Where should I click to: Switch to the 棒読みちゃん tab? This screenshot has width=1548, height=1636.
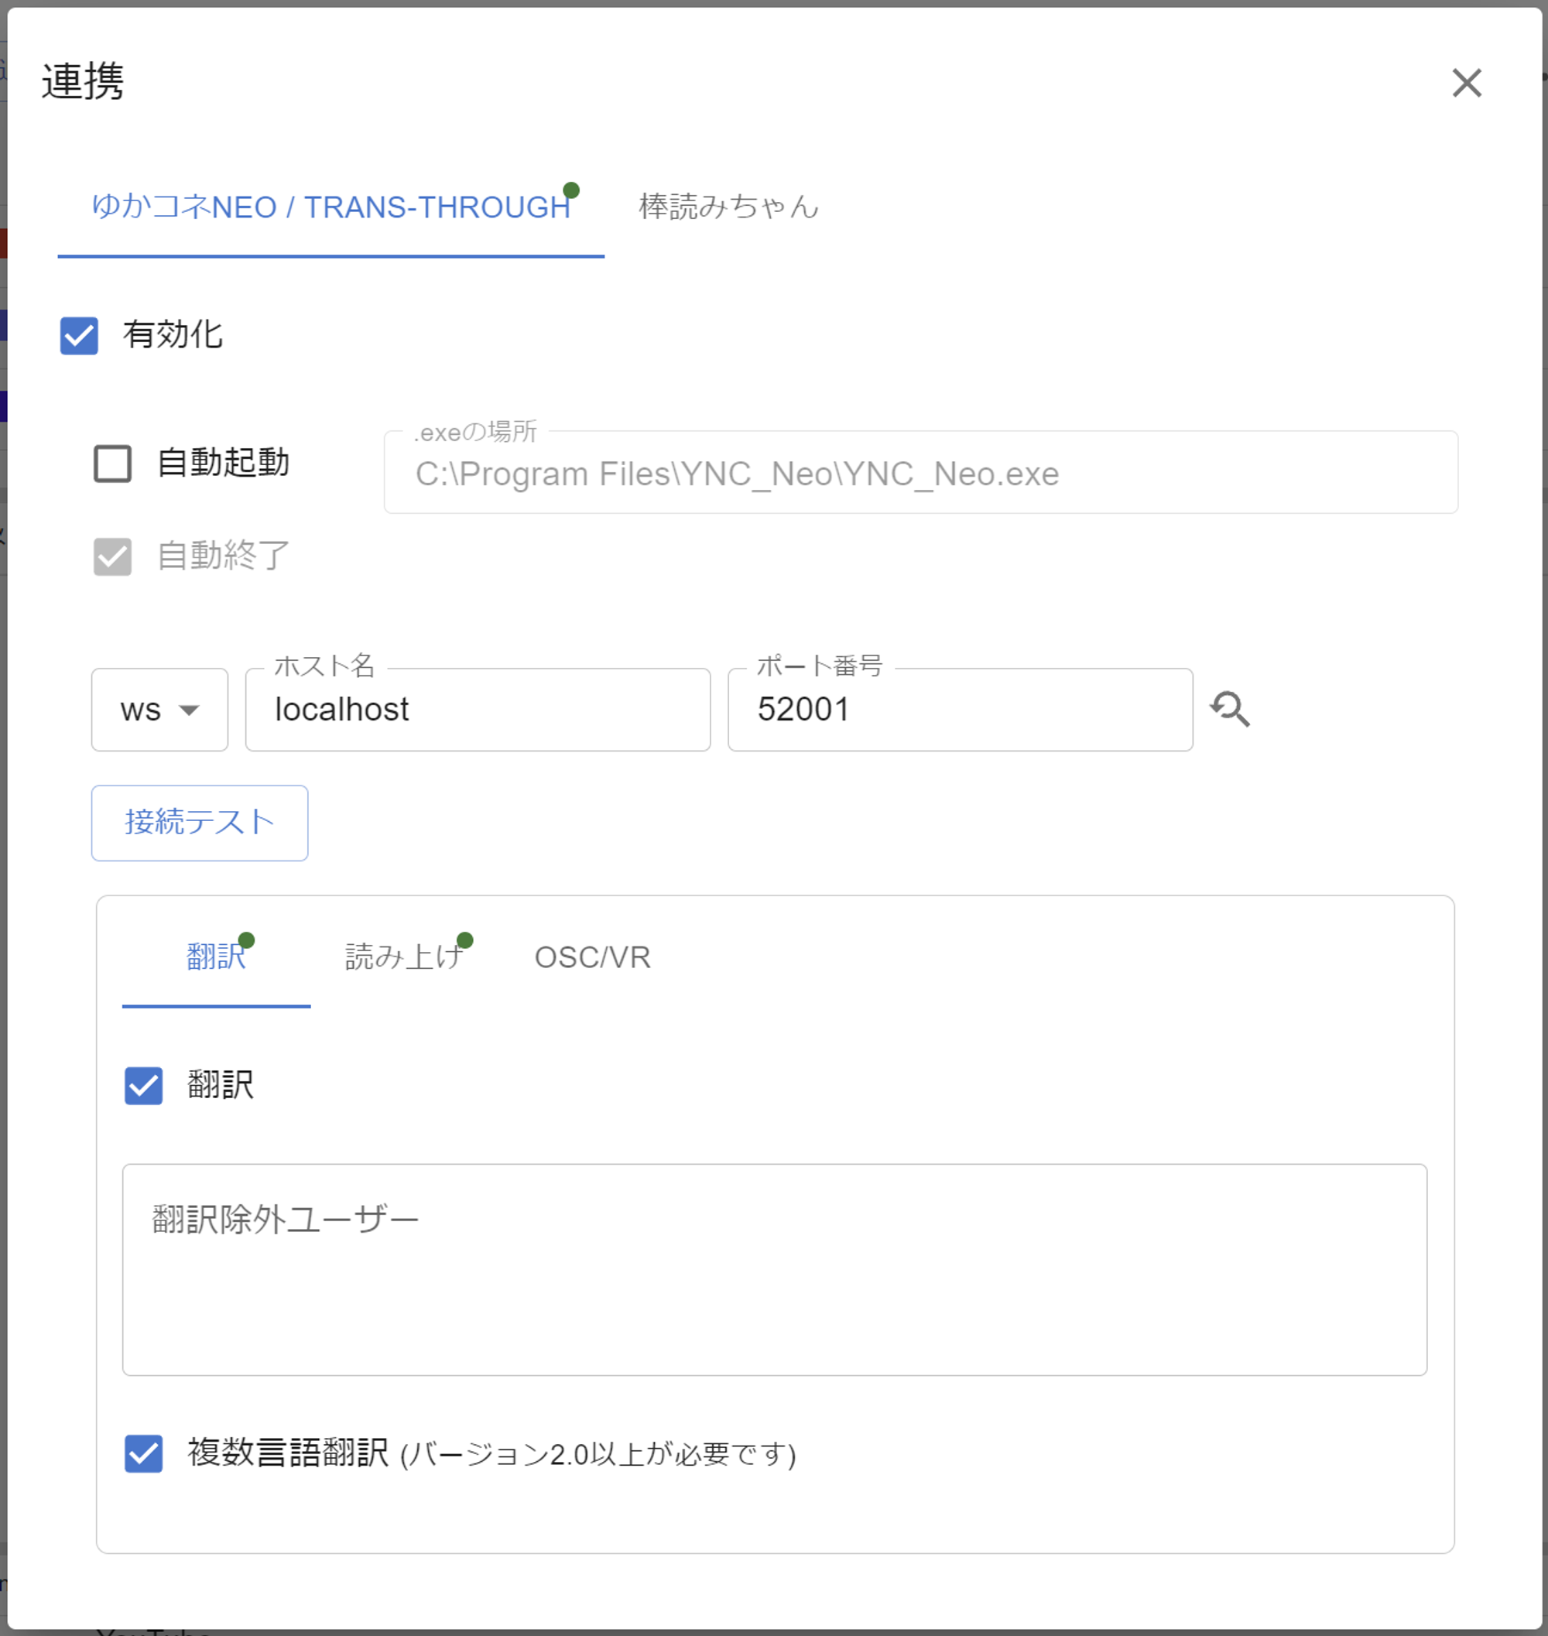click(728, 207)
